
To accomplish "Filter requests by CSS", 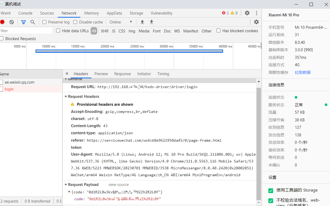I will [122, 31].
